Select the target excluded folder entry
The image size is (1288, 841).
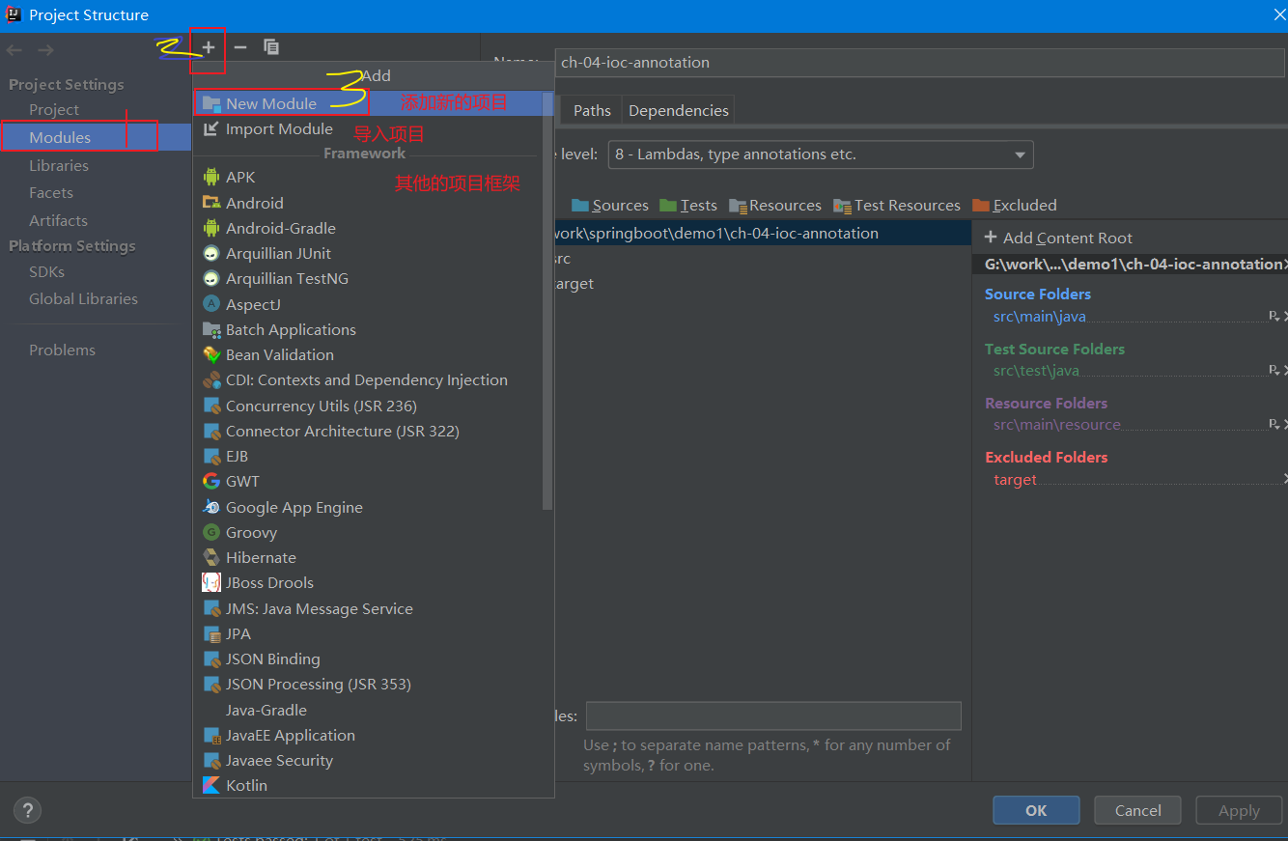[x=1015, y=479]
